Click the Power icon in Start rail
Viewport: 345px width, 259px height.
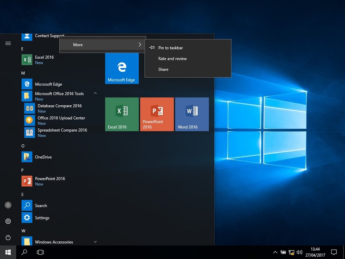tap(8, 238)
